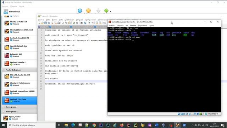Select Centos8_Apache_1 running VM

tap(20, 63)
